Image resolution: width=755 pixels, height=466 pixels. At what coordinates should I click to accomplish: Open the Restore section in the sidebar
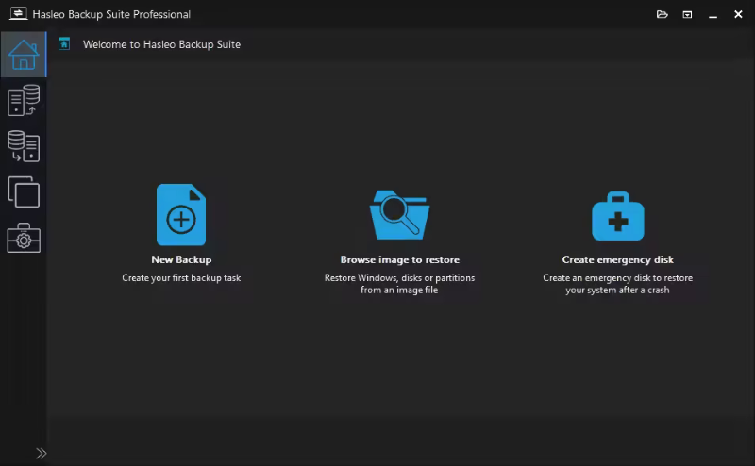(23, 146)
